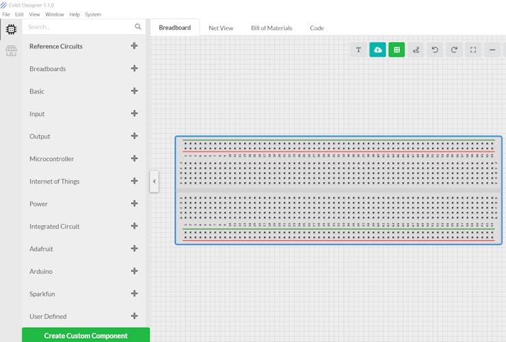The width and height of the screenshot is (506, 342).
Task: Expand the Basic category
Action: [135, 91]
